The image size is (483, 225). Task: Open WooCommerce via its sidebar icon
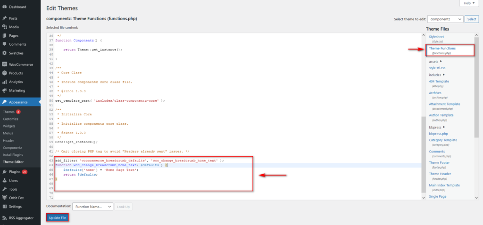[4, 64]
